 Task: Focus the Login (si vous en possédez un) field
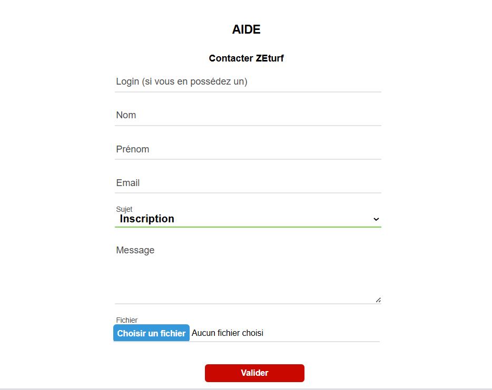pos(248,81)
